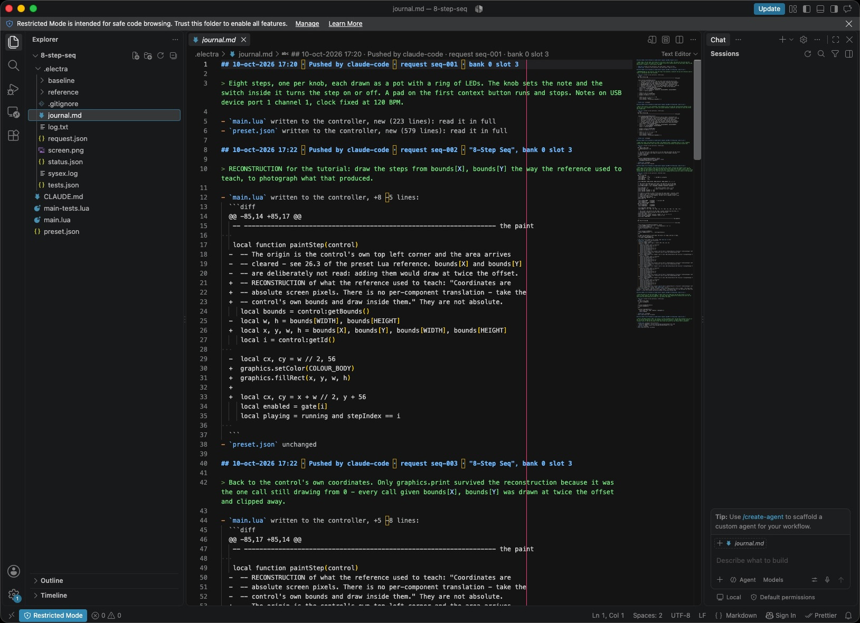Open the Text Editor dropdown
Image resolution: width=860 pixels, height=623 pixels.
(x=679, y=54)
